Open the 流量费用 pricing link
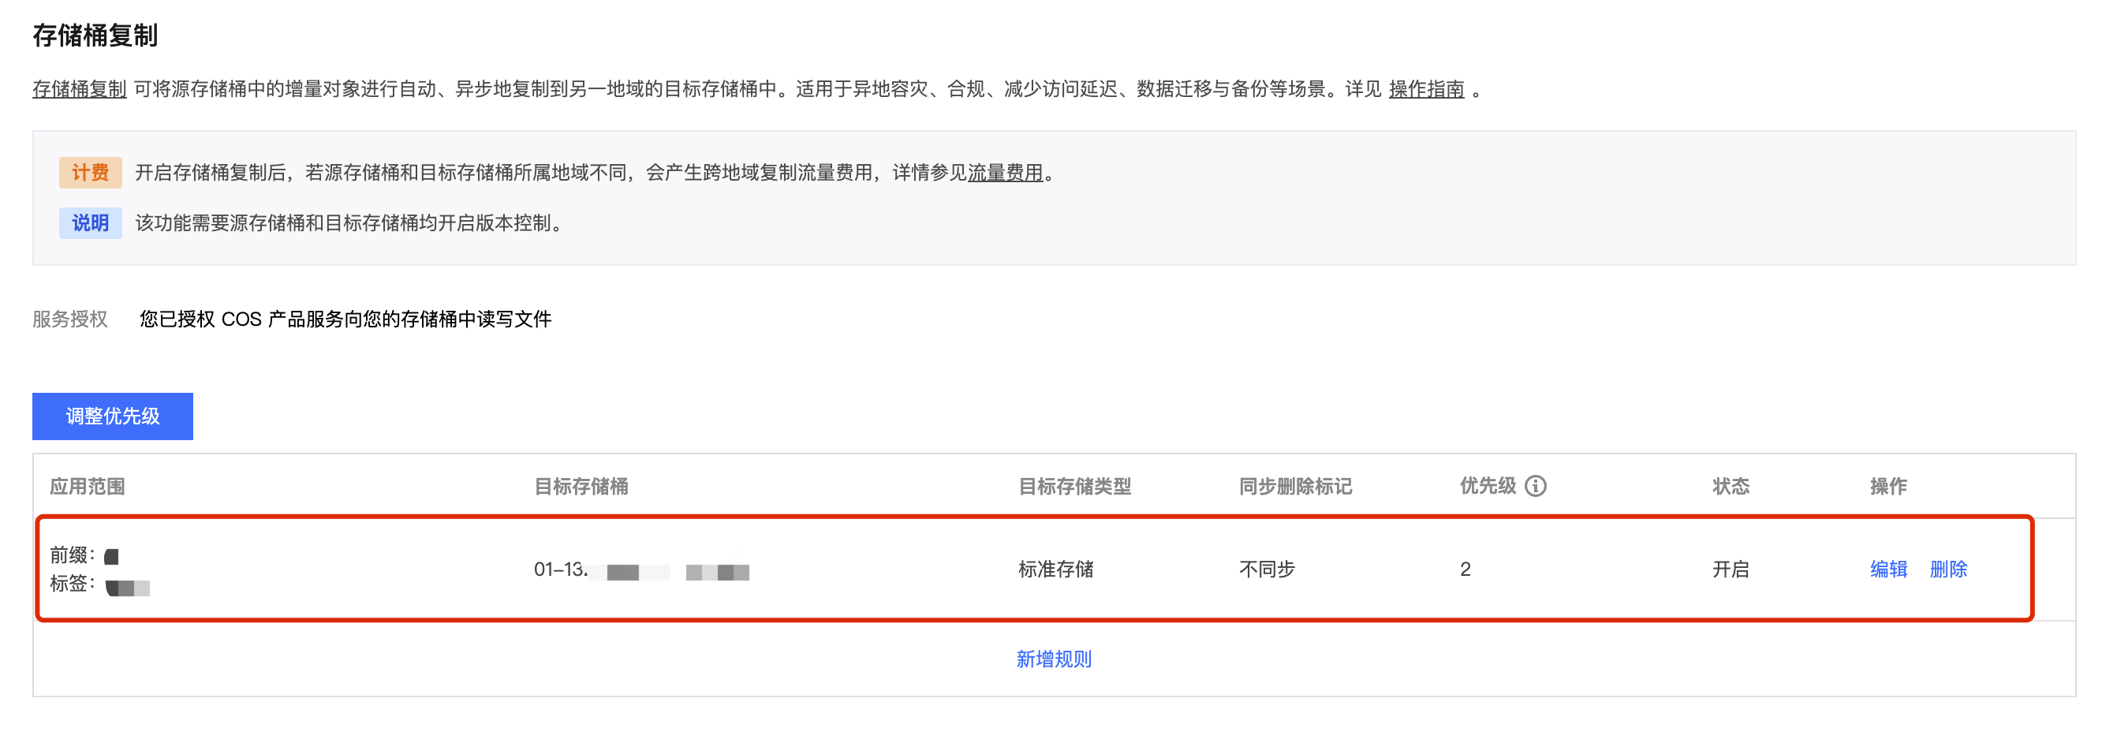This screenshot has height=732, width=2117. point(1004,173)
